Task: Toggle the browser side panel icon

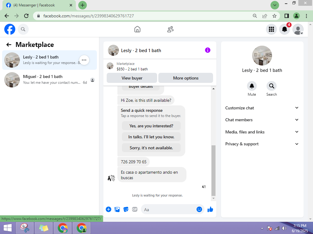Action: [287, 16]
